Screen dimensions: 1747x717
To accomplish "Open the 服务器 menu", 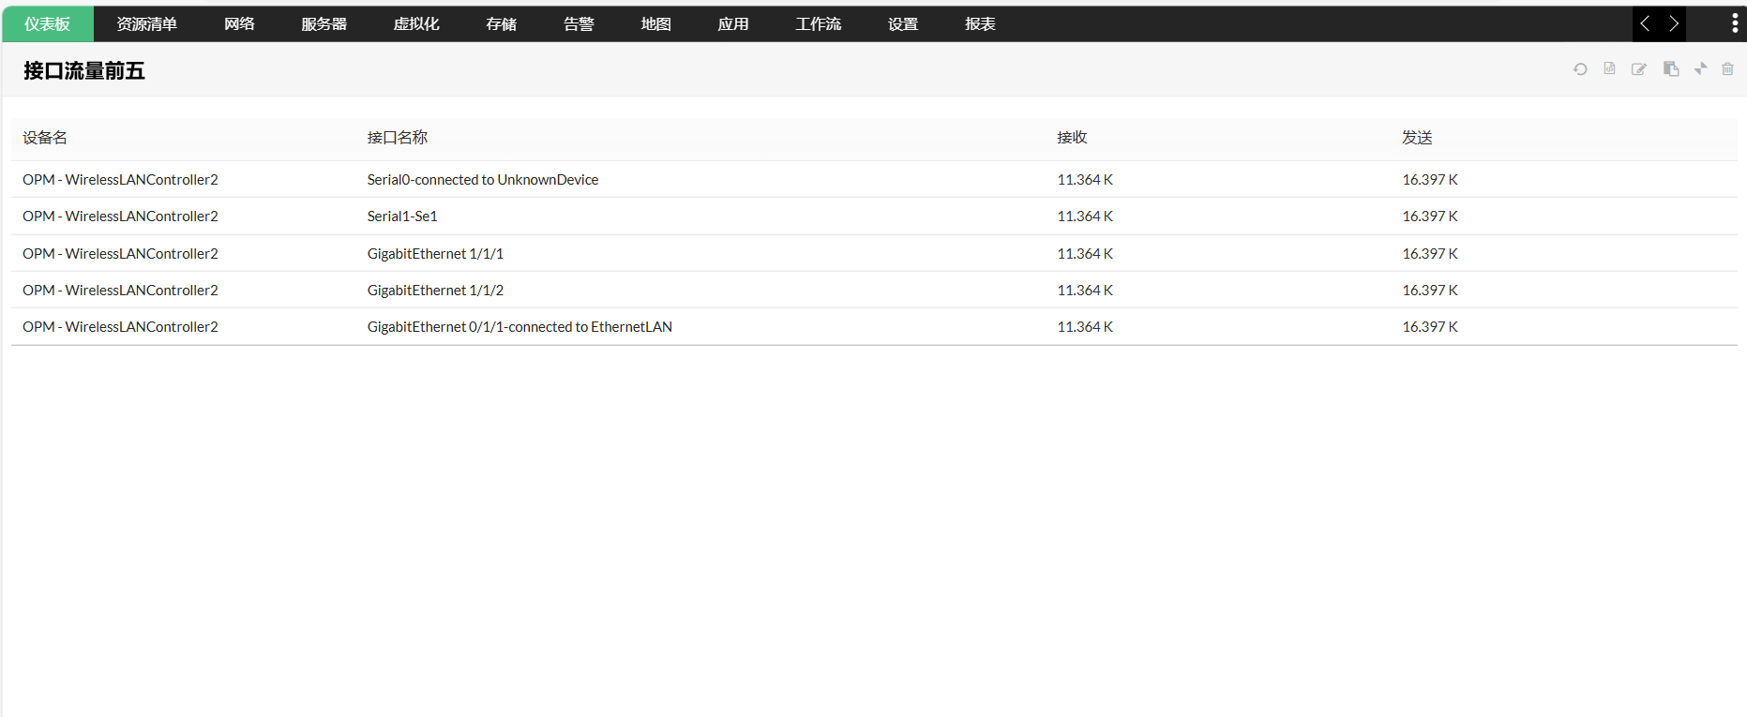I will (x=324, y=24).
